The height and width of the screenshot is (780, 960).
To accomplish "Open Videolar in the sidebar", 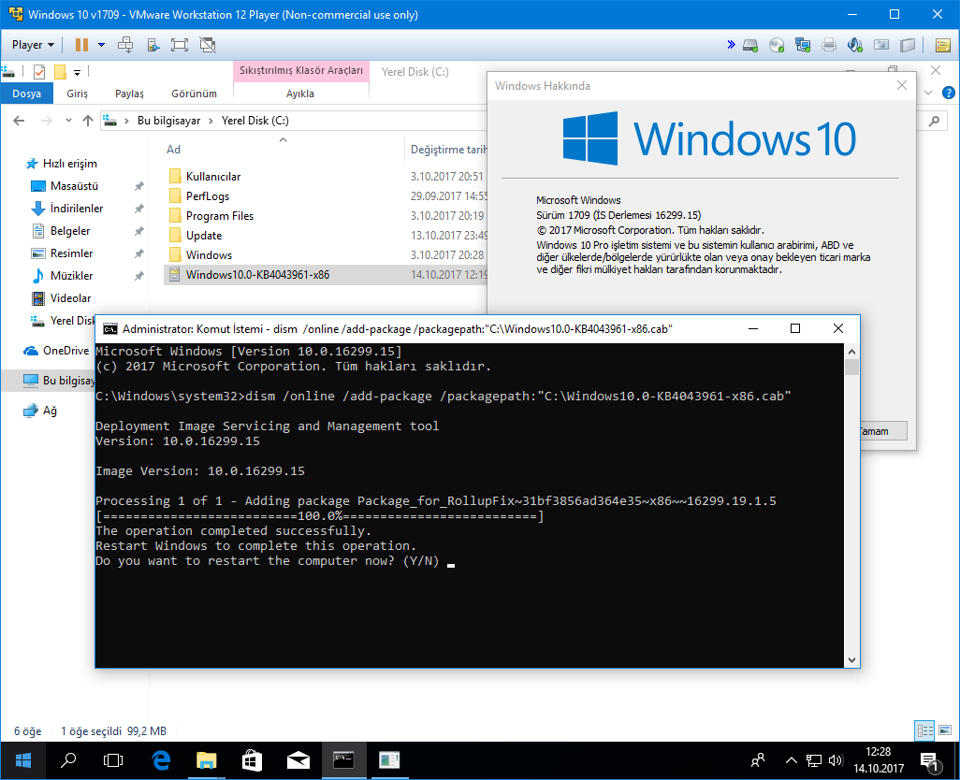I will tap(70, 298).
